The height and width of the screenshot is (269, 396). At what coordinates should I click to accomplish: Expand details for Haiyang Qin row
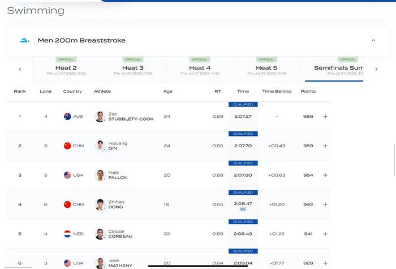(325, 146)
